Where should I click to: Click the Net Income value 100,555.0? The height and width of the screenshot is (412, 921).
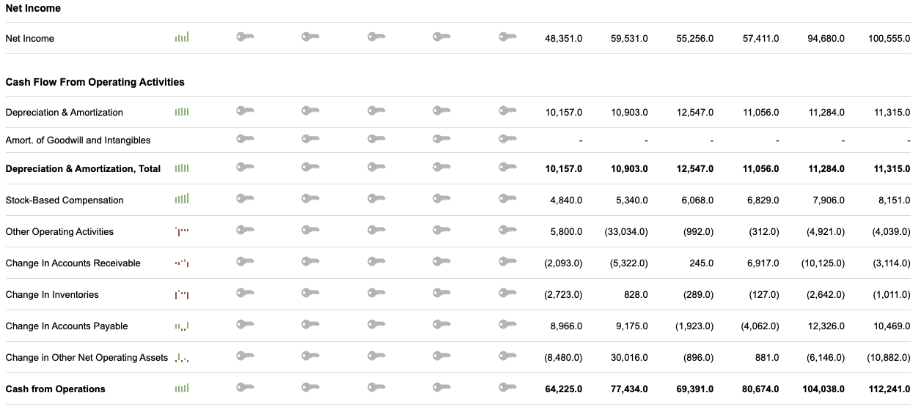coord(889,38)
